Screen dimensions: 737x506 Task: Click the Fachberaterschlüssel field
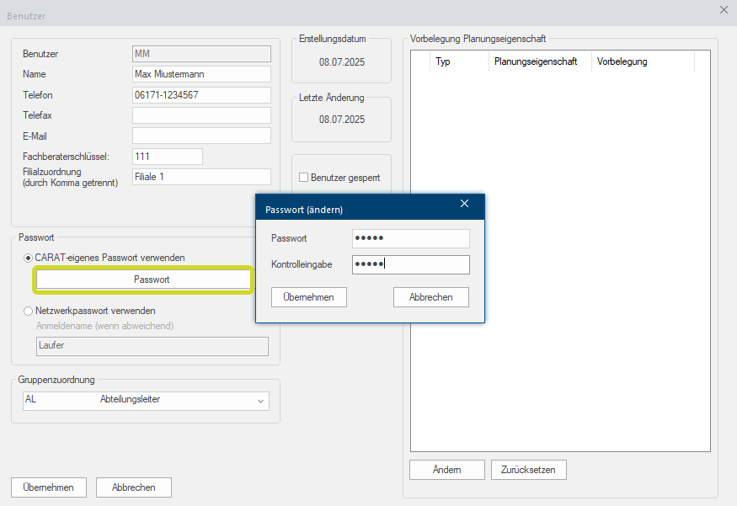(x=168, y=157)
